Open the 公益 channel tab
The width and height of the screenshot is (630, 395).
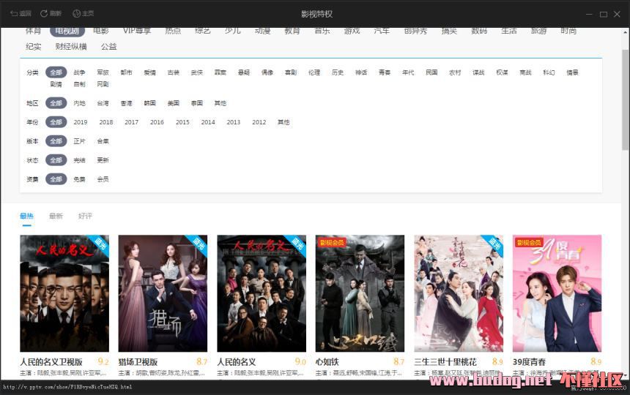(x=108, y=47)
